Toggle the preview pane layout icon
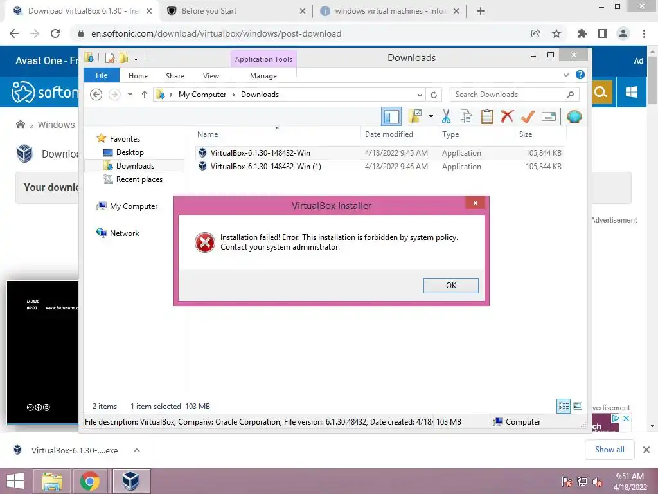 391,116
